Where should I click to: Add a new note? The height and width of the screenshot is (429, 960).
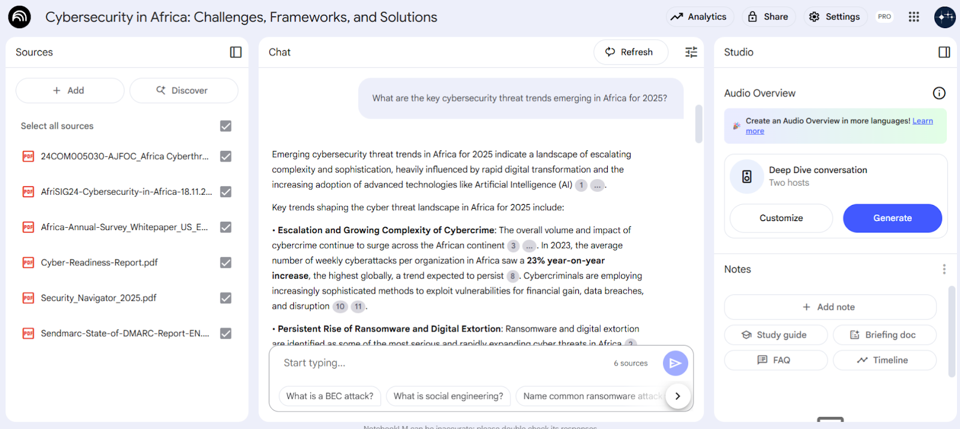830,307
